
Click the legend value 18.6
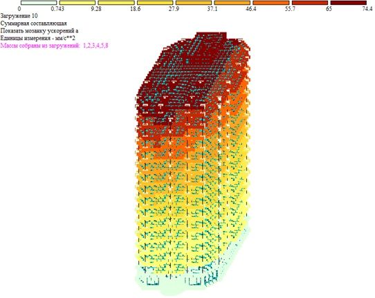(135, 9)
